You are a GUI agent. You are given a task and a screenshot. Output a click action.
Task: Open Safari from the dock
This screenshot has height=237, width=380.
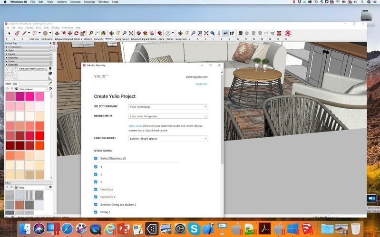(x=67, y=228)
